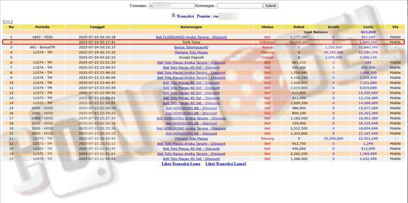Open Lihat Transaksi Lama link
This screenshot has width=408, height=203.
(x=181, y=164)
